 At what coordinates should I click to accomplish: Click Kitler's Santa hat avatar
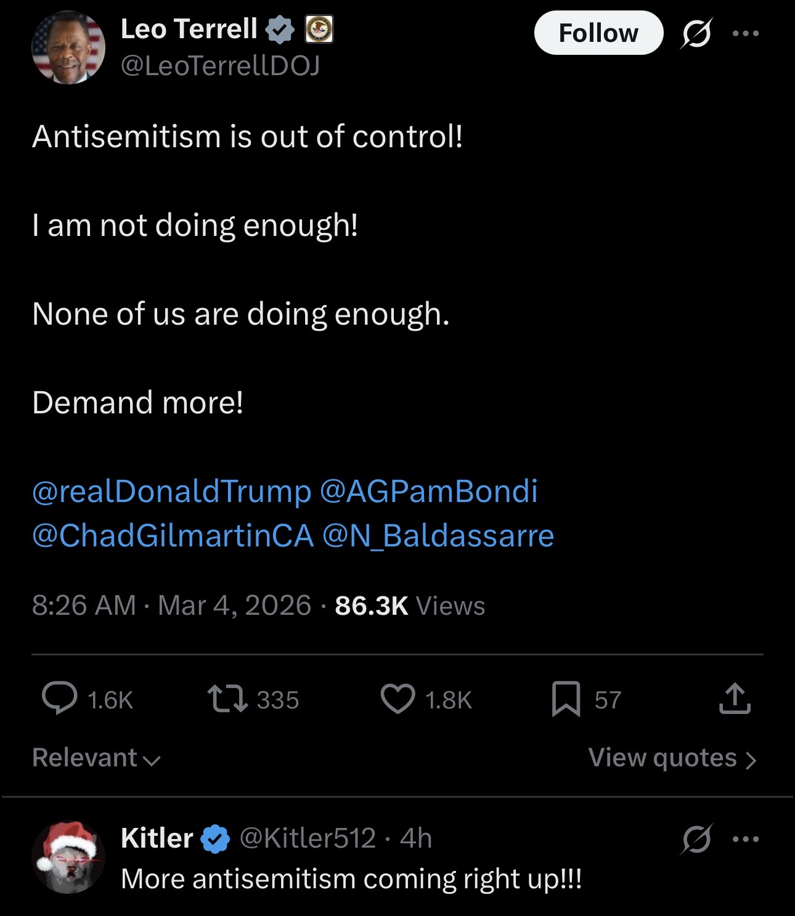pyautogui.click(x=68, y=857)
